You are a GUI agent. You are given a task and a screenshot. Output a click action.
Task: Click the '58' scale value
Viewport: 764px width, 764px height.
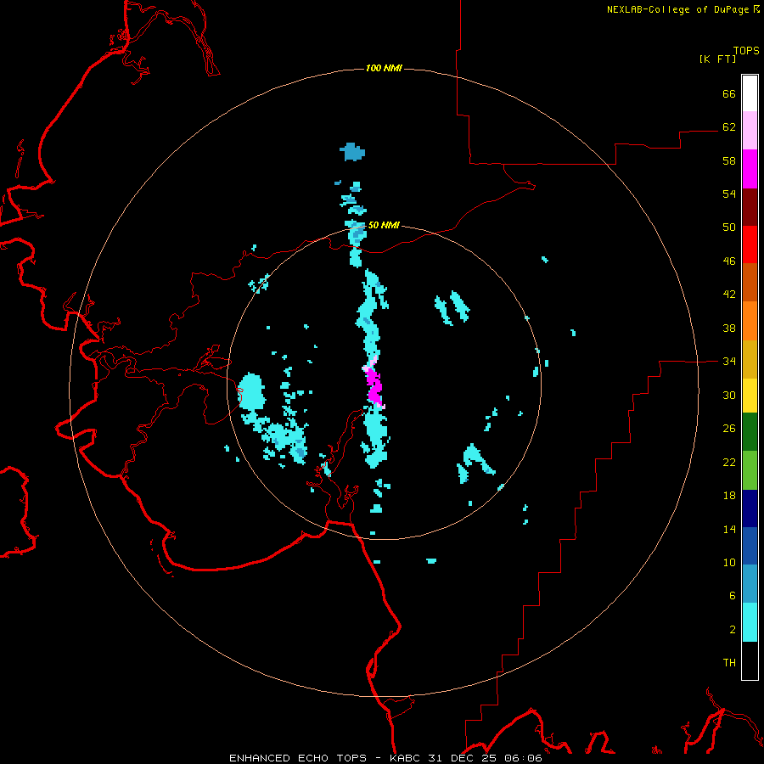click(729, 160)
